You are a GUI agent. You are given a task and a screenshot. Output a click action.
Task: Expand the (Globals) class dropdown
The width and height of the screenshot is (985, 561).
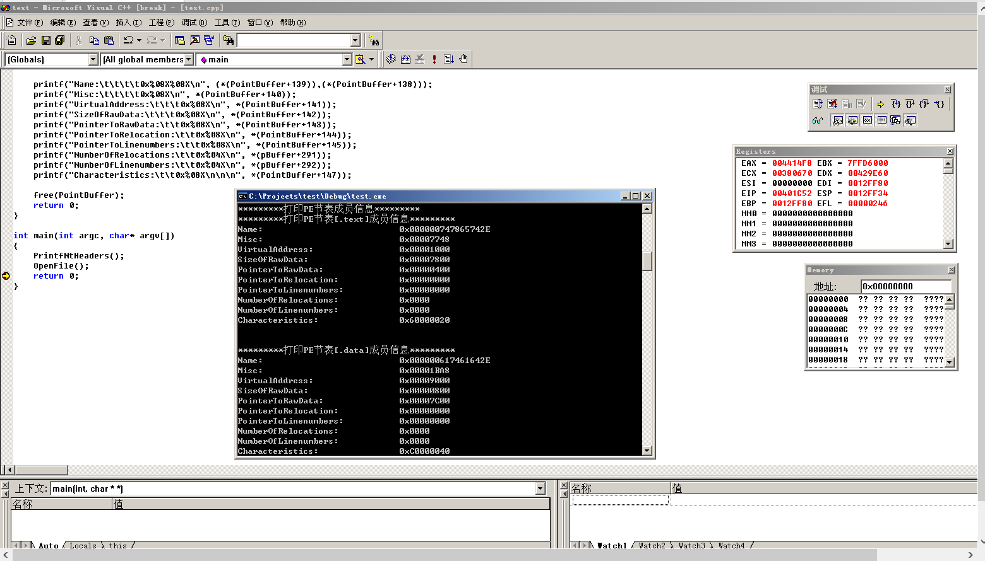point(93,59)
